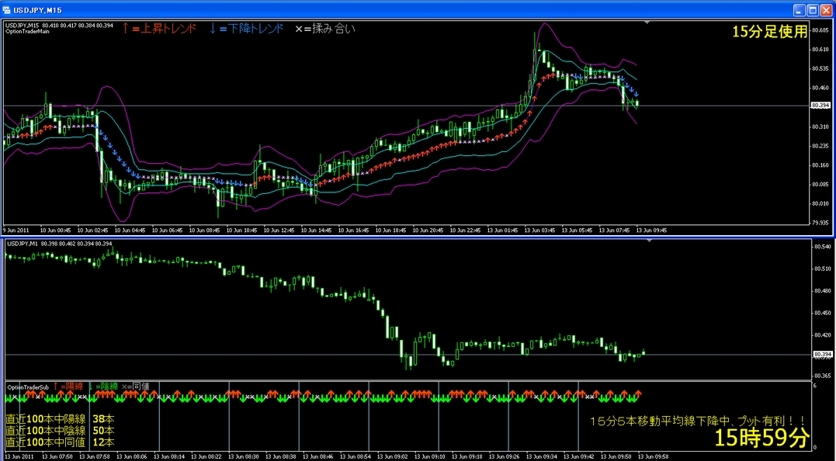Click the chart shift triangle on M1 chart
Viewport: 836px width, 461px height.
647,241
